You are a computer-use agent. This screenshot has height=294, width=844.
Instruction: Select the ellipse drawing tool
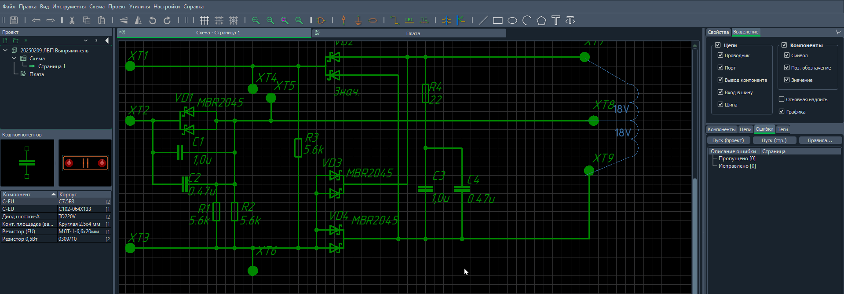click(512, 20)
